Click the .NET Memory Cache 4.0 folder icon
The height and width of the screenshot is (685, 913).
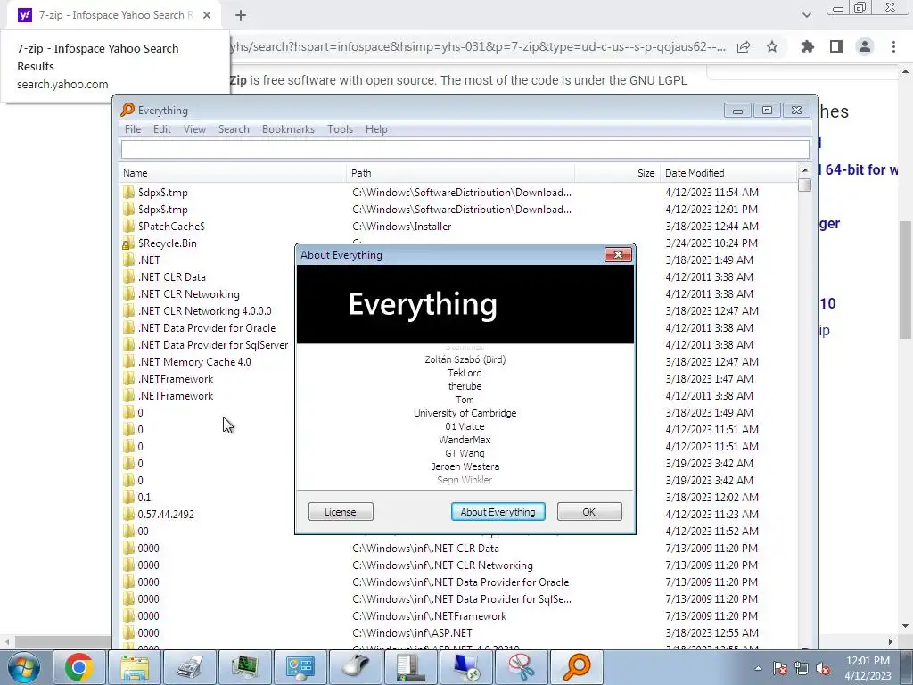[x=128, y=362]
